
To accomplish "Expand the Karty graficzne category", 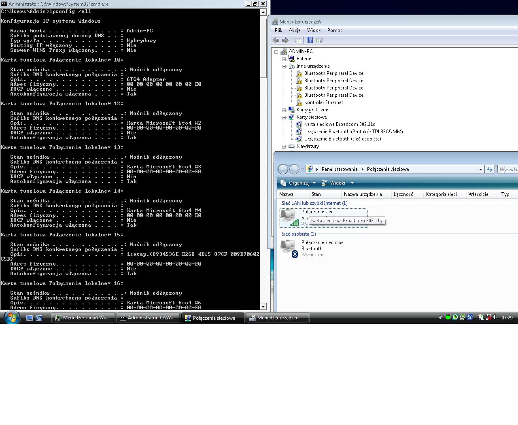I will (284, 110).
